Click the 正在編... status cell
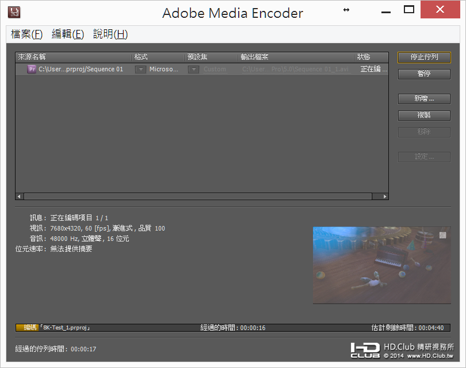The height and width of the screenshot is (368, 466). (373, 69)
